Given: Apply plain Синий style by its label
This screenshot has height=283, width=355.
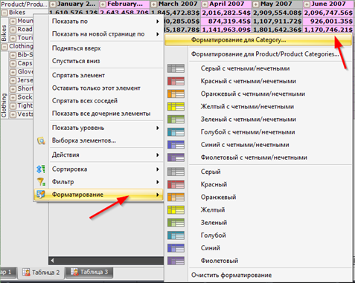Looking at the screenshot, I should pos(211,248).
